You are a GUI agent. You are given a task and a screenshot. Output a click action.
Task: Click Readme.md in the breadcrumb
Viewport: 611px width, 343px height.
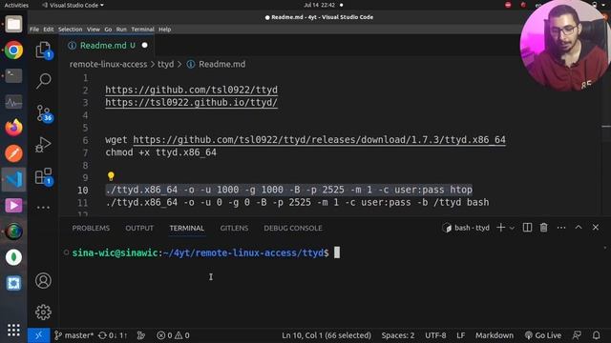point(221,64)
